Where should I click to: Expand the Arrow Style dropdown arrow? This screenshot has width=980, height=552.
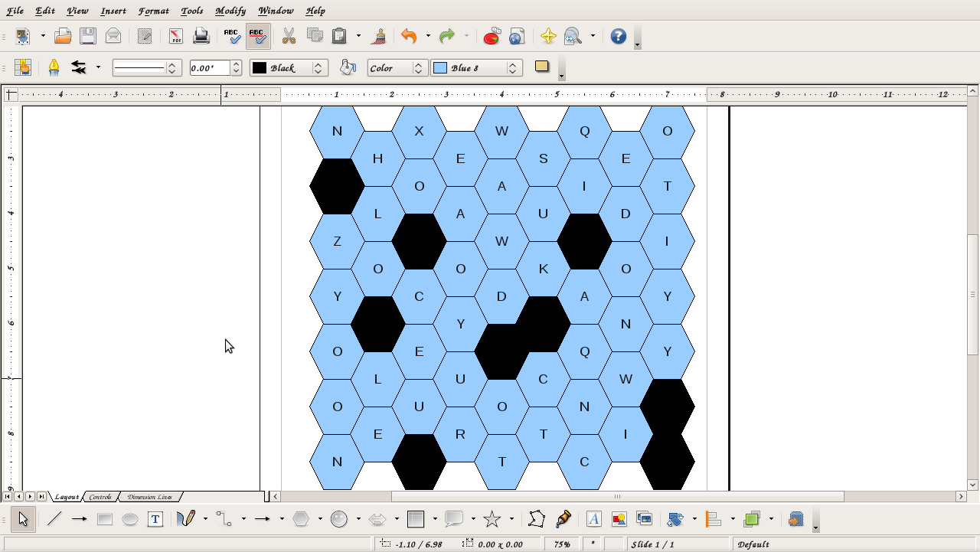click(98, 67)
